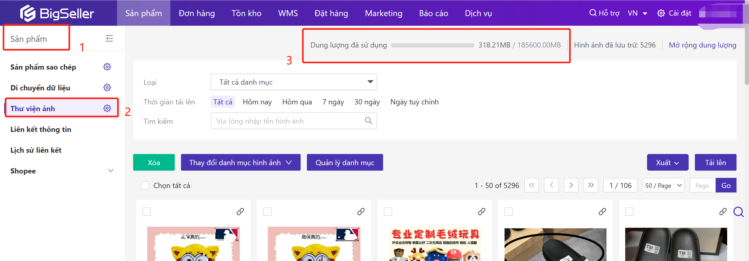
Task: Click the BigSeller logo
Action: pyautogui.click(x=57, y=13)
